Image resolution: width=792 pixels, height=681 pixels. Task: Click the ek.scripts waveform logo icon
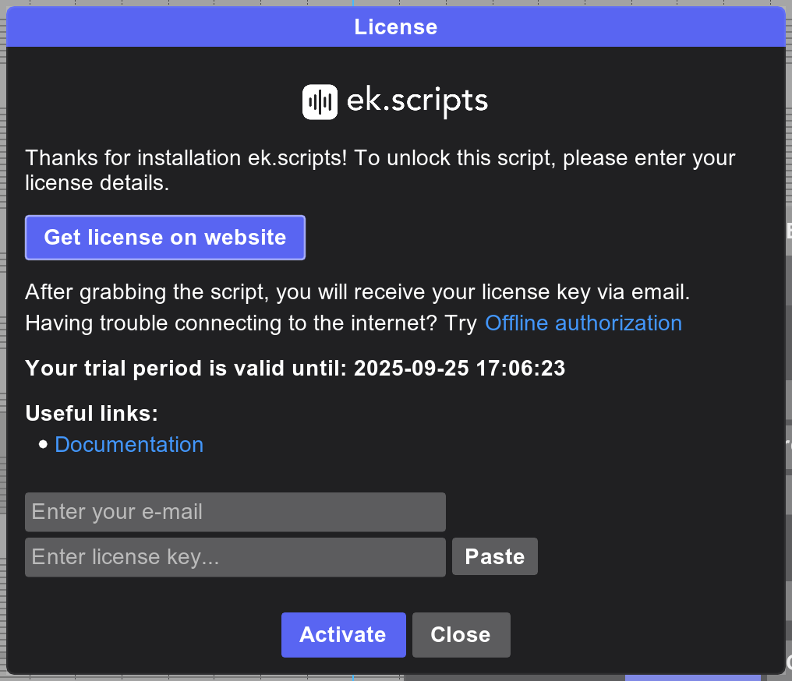320,102
